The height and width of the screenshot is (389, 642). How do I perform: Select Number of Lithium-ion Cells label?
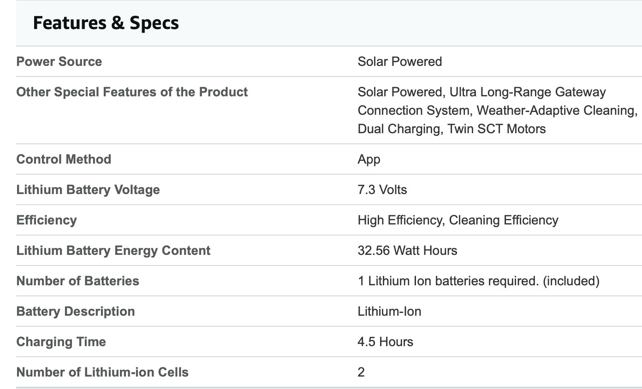102,372
